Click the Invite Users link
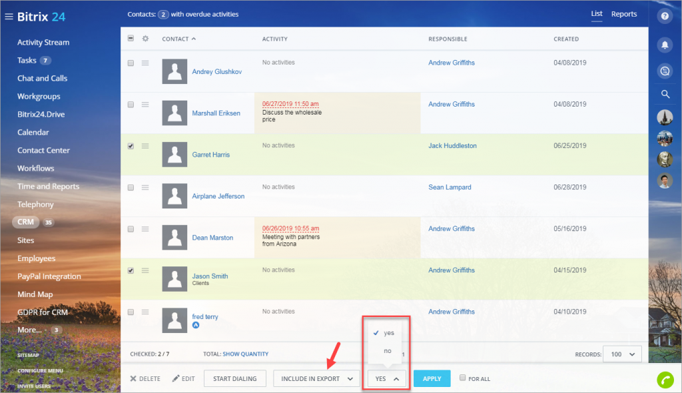Viewport: 682px width, 393px height. click(x=34, y=386)
